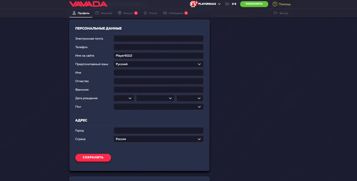This screenshot has height=181, width=357.
Task: Open the Предпочитаемый язык dropdown showing Русский
Action: 158,64
